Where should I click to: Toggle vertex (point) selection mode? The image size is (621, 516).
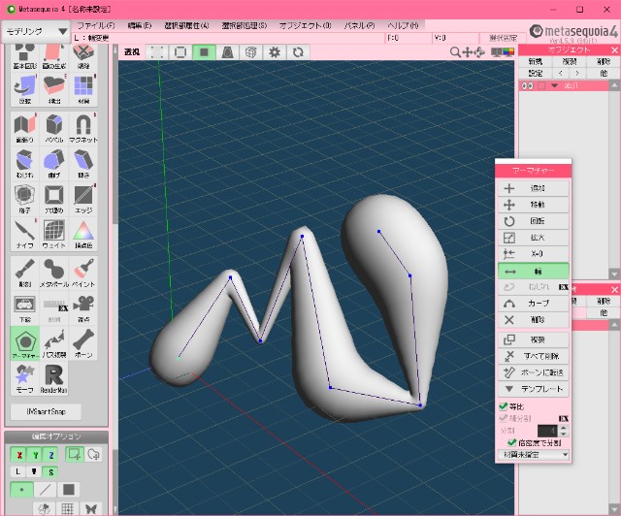21,490
